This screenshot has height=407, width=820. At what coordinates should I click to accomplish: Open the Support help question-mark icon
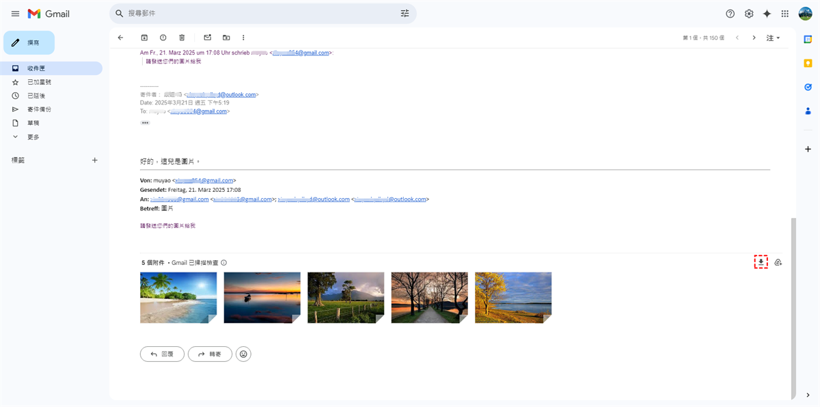point(730,14)
